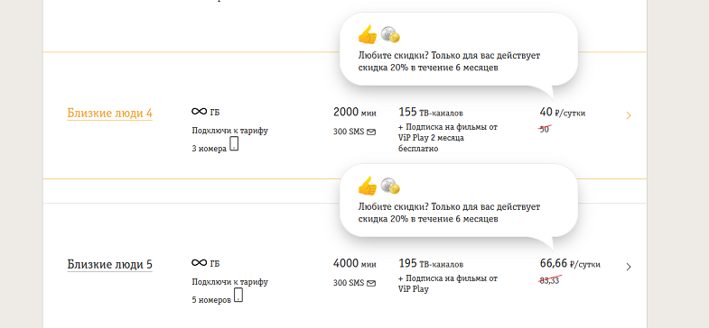709x328 pixels.
Task: Click the crossed-out old price 83,33
Action: pos(549,280)
